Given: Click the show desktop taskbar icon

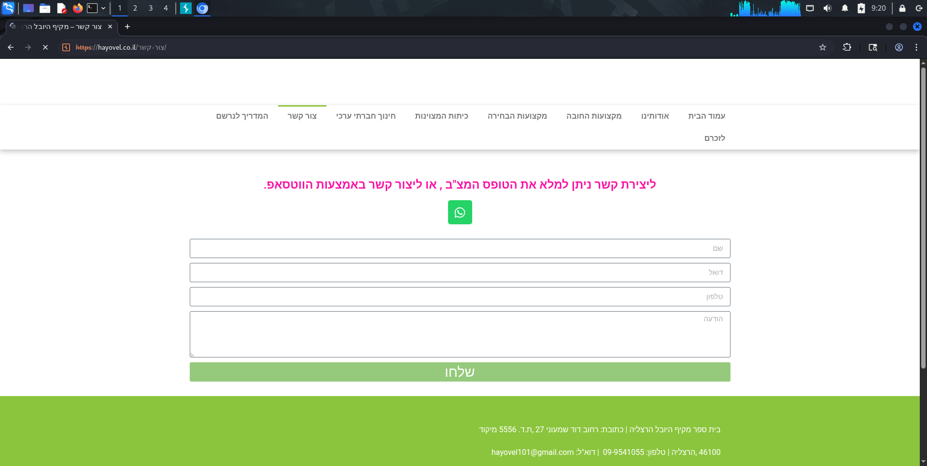Looking at the screenshot, I should [x=28, y=8].
